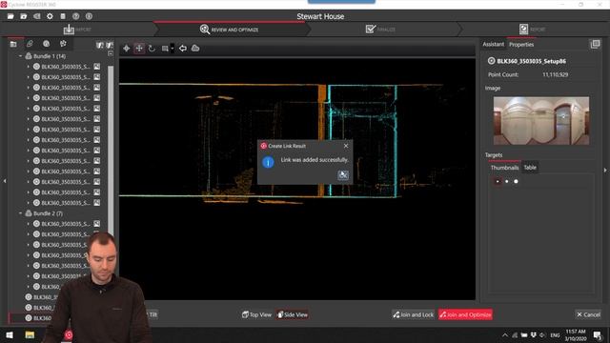Image resolution: width=610 pixels, height=343 pixels.
Task: Open the setups folder tab in the left panel
Action: point(13,44)
